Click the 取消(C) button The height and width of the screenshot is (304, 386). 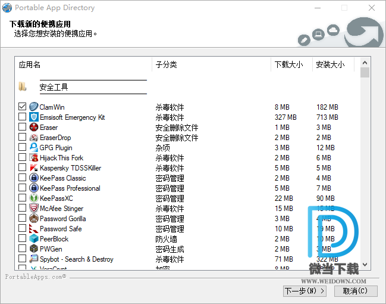tap(356, 291)
